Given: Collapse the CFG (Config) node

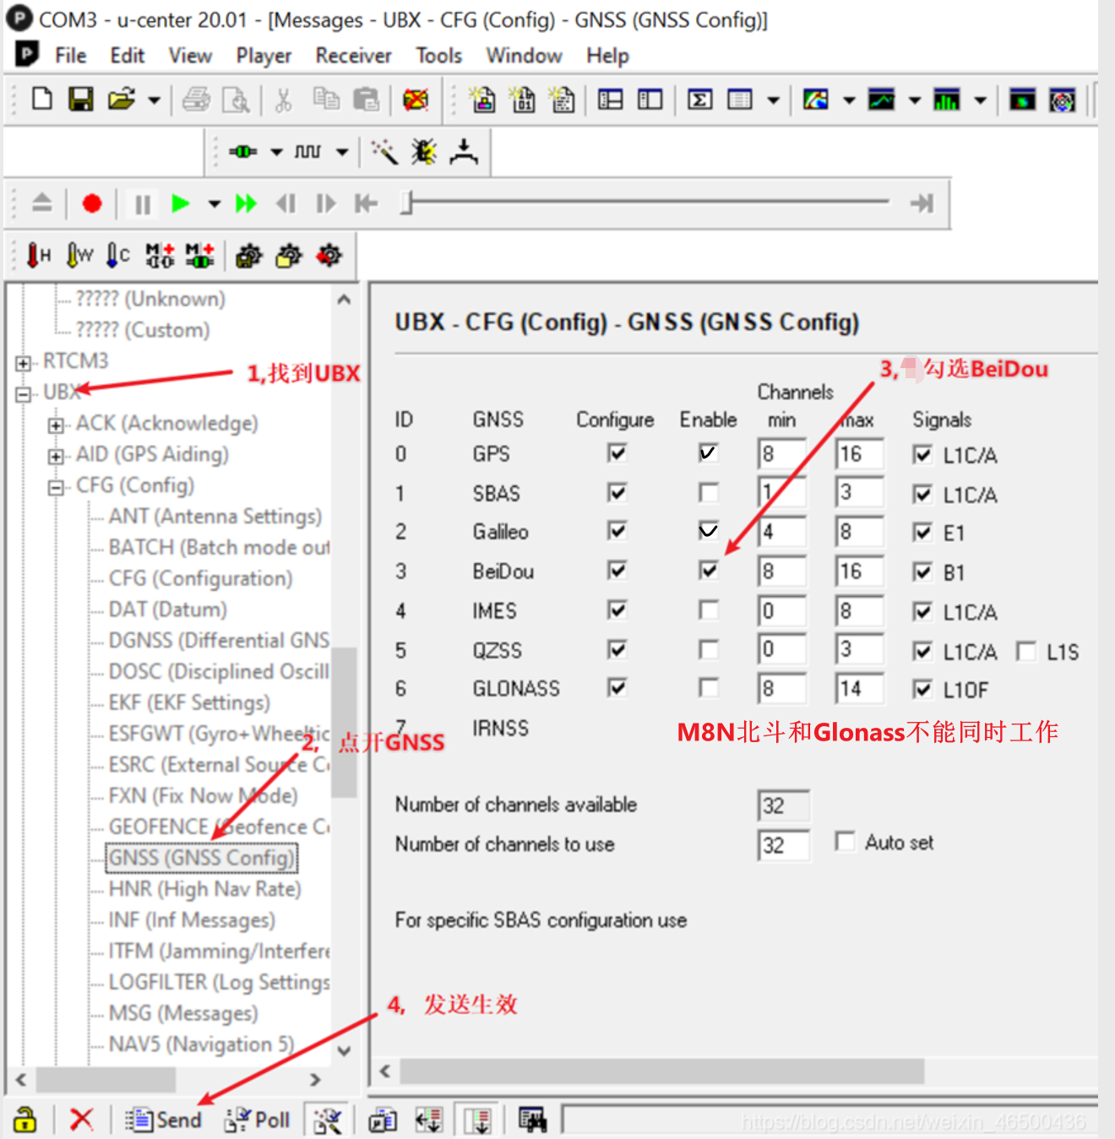Looking at the screenshot, I should [x=56, y=488].
